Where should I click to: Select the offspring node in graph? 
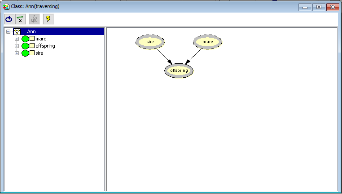click(179, 71)
